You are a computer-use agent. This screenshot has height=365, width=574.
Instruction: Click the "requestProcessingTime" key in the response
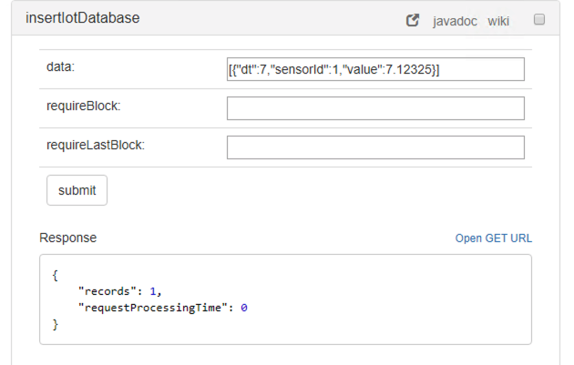click(153, 308)
